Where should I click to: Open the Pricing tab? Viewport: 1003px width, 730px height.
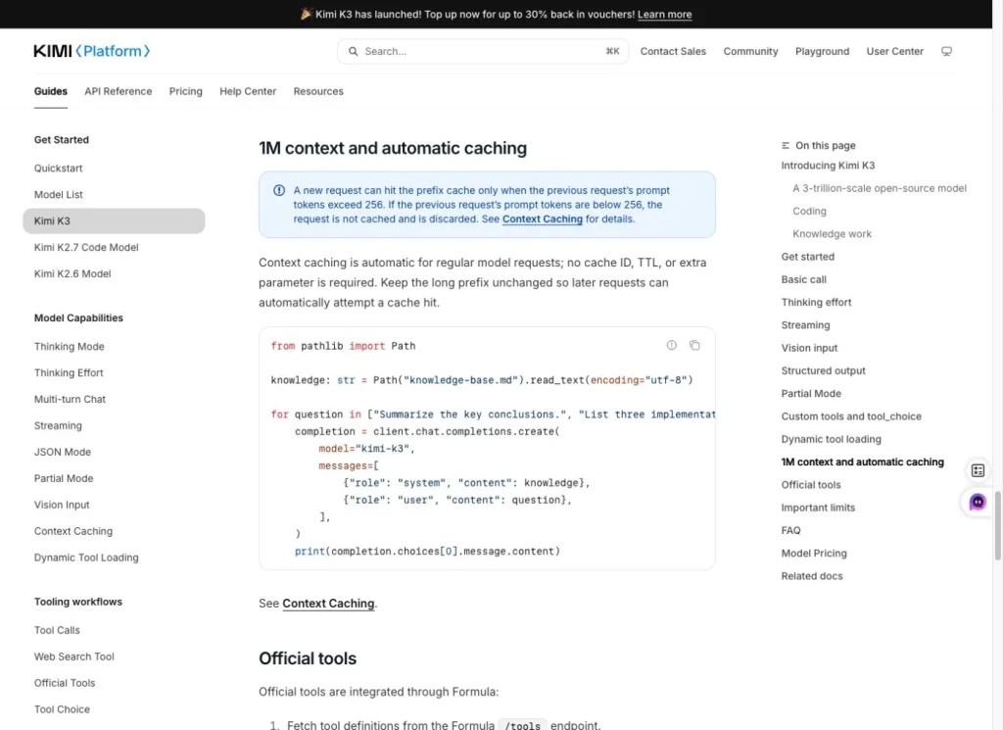pyautogui.click(x=185, y=91)
